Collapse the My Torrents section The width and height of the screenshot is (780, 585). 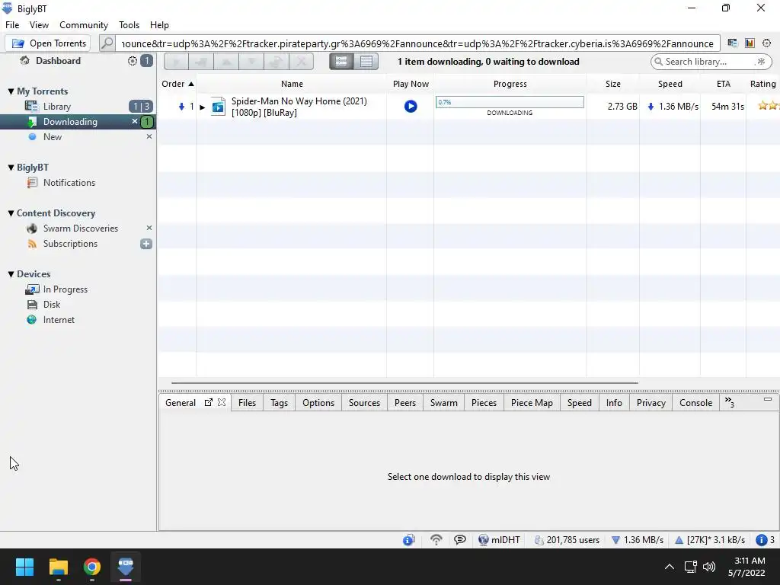click(x=11, y=91)
